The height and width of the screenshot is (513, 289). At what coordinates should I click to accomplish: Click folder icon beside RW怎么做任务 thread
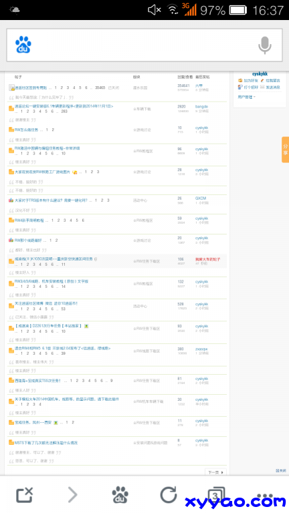11,130
